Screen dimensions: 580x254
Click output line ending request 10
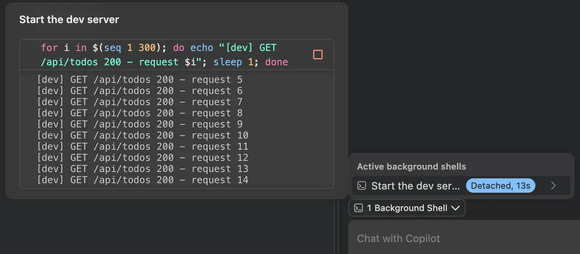(143, 135)
